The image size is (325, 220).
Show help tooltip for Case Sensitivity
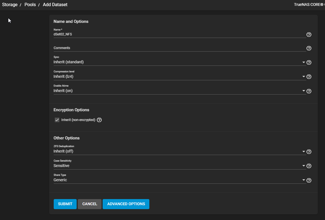309,166
